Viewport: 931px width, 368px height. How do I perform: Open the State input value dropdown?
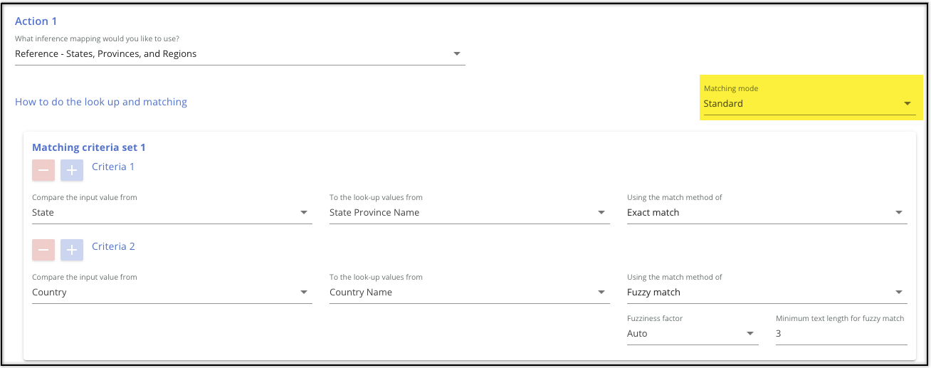[172, 213]
